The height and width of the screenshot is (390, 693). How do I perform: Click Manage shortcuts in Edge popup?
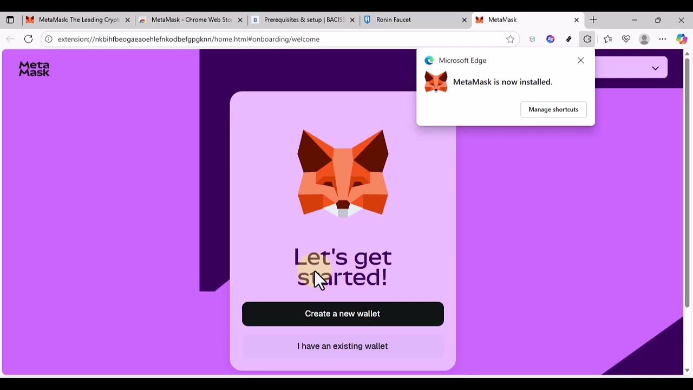click(x=553, y=109)
